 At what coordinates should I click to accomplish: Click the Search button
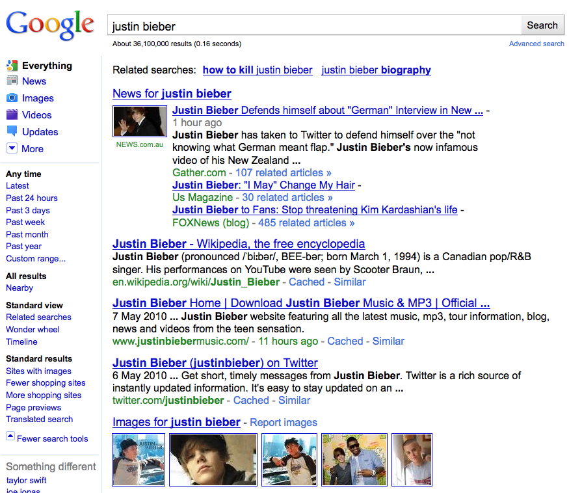542,25
